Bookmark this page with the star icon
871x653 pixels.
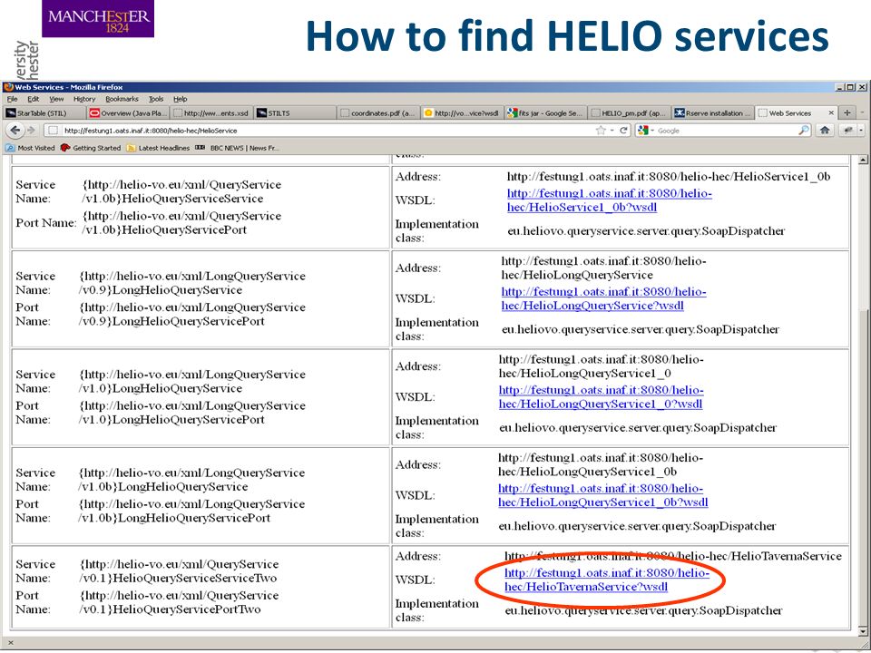pos(600,131)
